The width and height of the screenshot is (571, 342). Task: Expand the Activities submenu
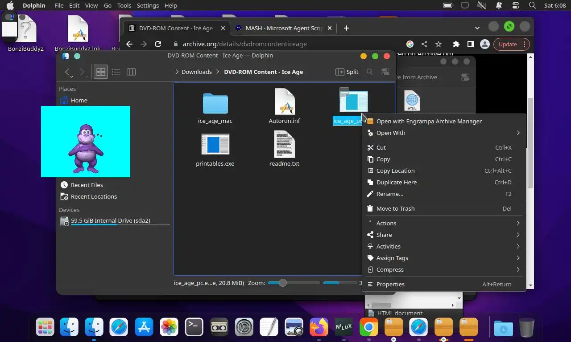tap(444, 246)
